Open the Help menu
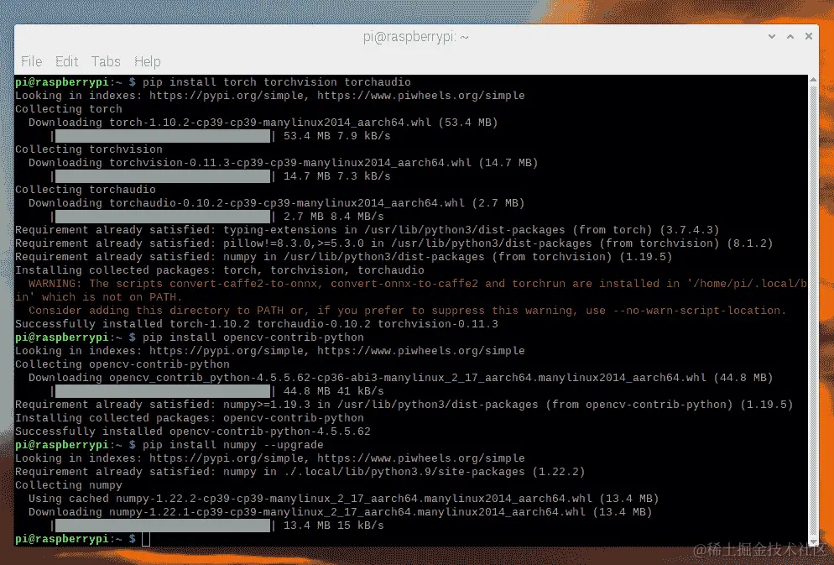 [148, 62]
